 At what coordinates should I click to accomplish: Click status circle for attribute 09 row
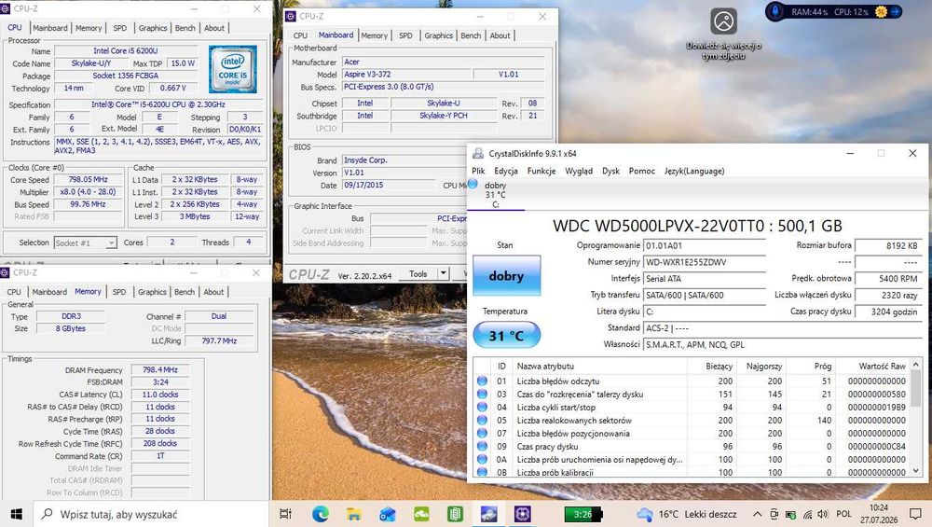coord(482,446)
